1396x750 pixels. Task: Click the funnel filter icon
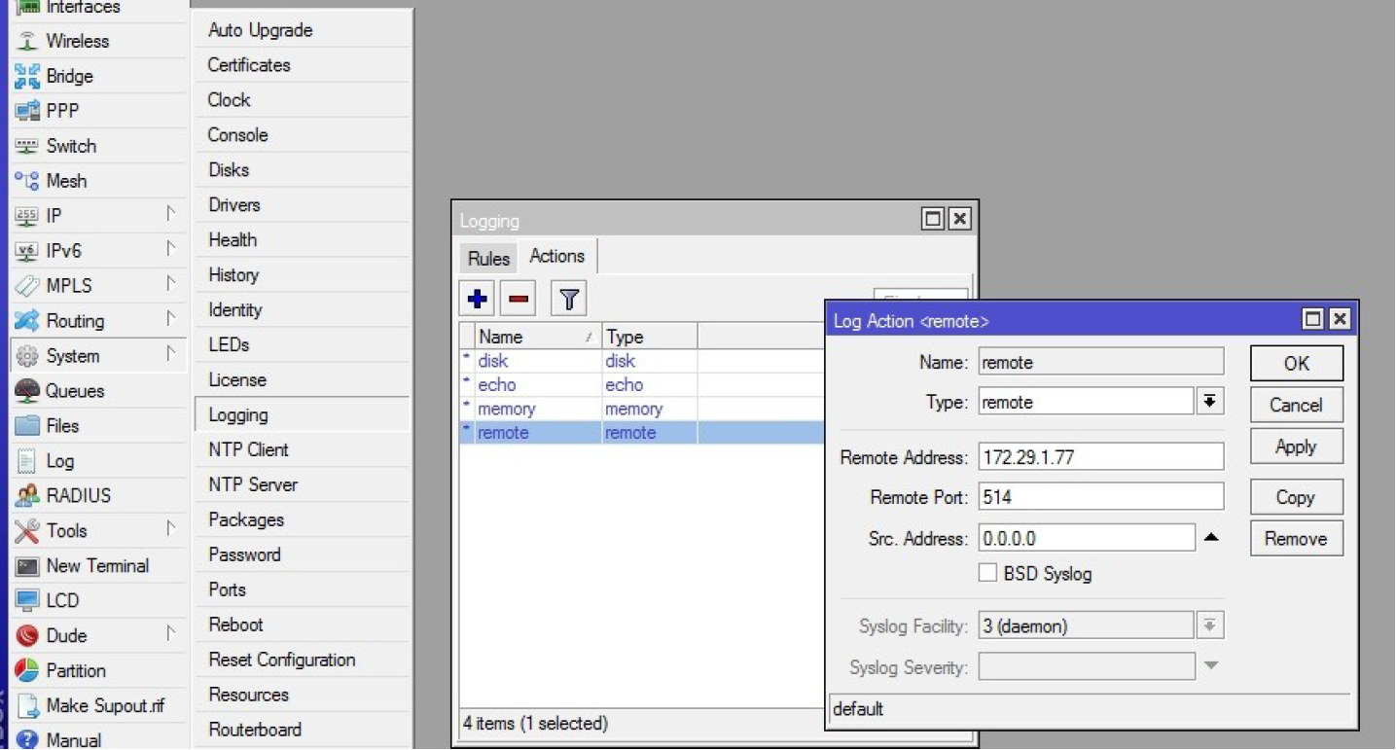click(x=569, y=300)
